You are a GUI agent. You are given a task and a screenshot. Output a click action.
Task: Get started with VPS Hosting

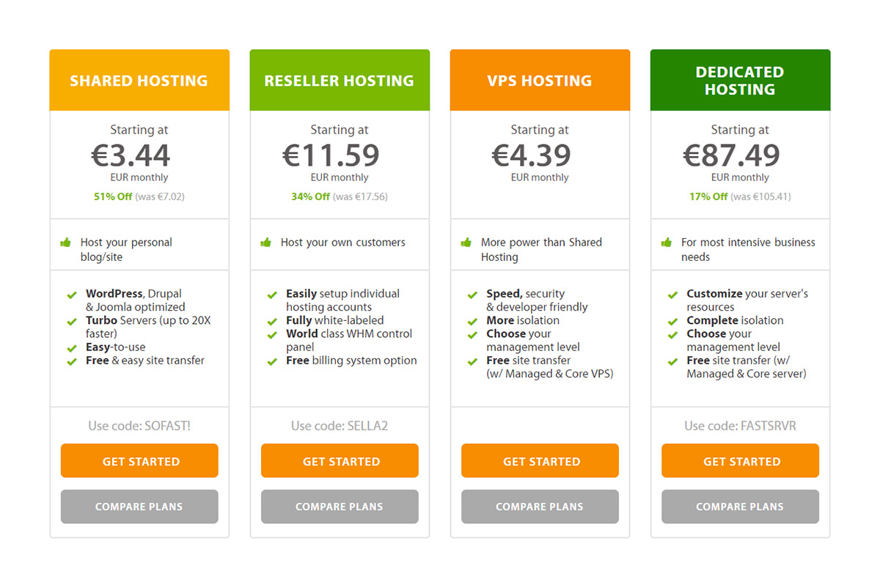point(540,461)
